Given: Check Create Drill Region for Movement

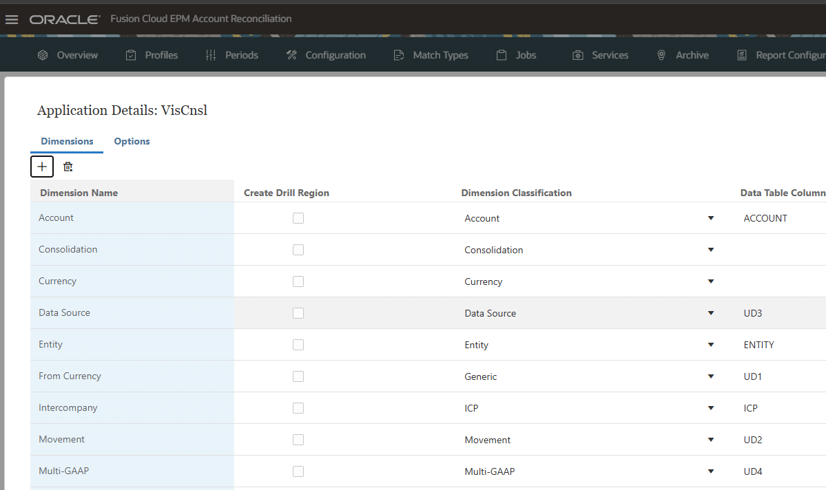Looking at the screenshot, I should (x=298, y=440).
